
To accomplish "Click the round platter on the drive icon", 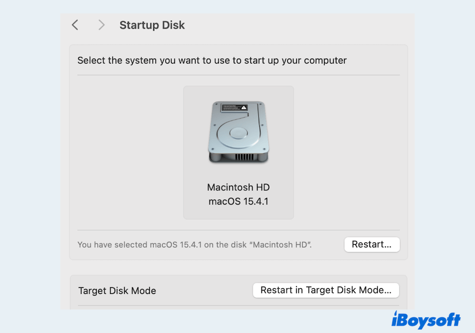I will (239, 134).
